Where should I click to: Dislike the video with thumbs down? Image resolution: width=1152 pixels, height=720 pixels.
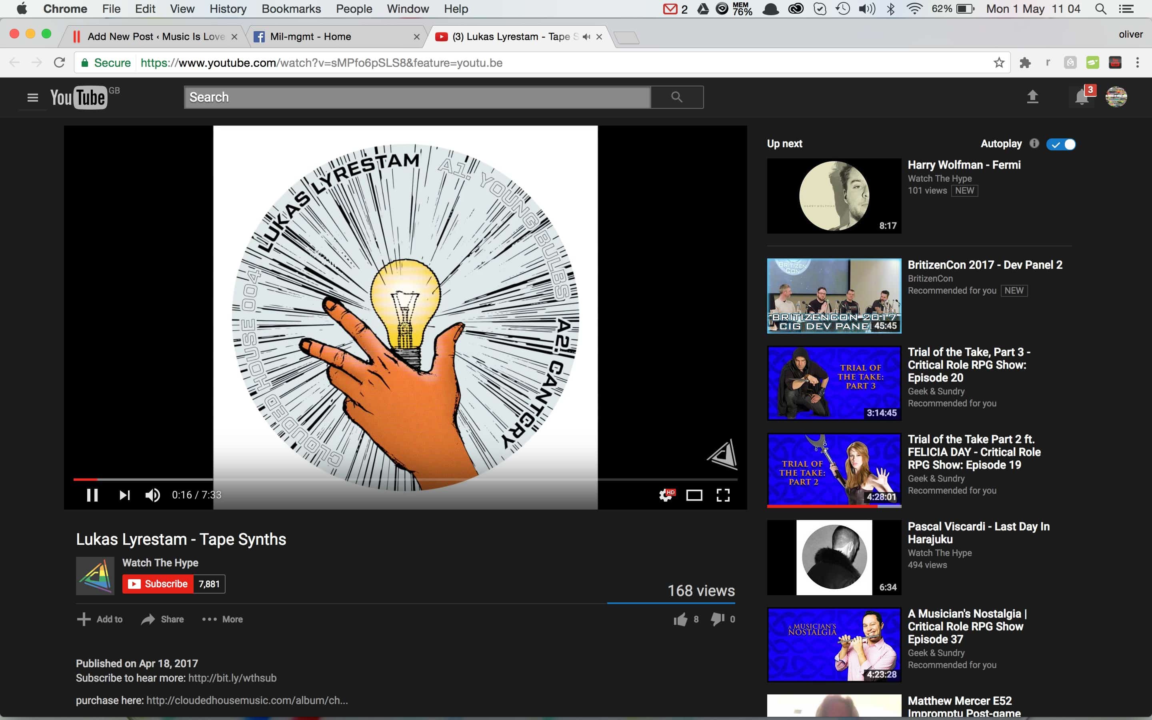pyautogui.click(x=717, y=619)
